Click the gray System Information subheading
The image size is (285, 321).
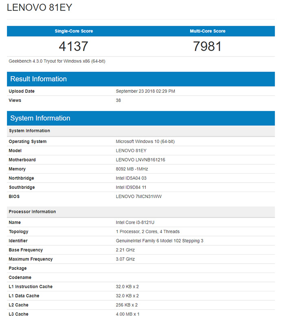(x=141, y=131)
